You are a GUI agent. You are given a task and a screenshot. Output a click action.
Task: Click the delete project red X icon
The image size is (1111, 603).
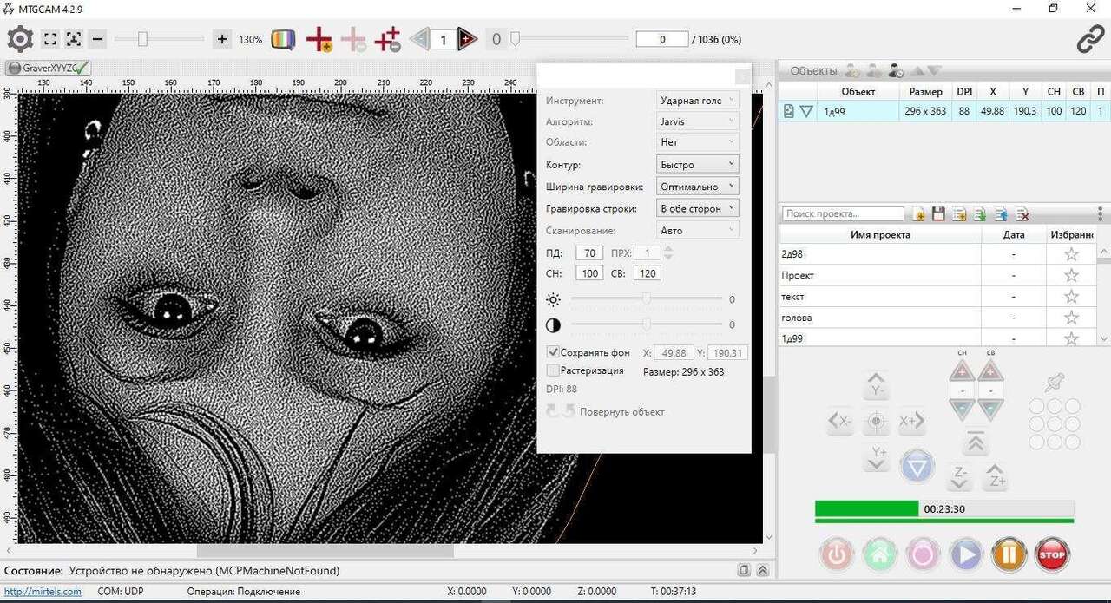1022,214
